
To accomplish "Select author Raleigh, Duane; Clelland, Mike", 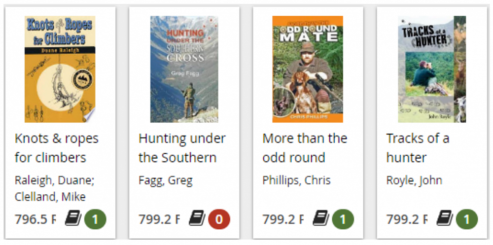I will point(54,188).
